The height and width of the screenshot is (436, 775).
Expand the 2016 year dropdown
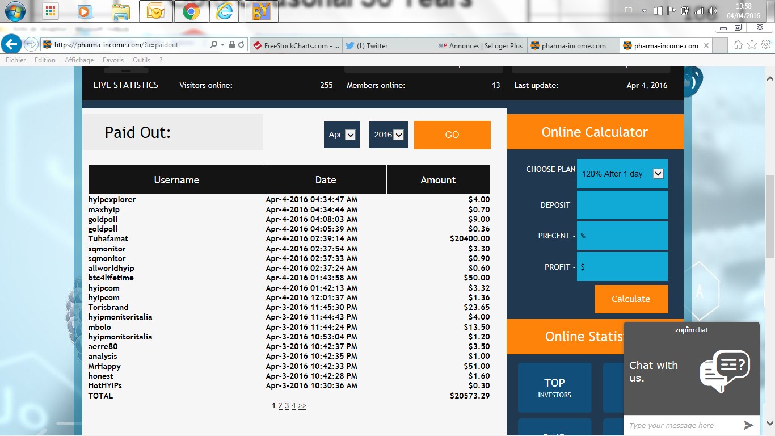(x=389, y=135)
